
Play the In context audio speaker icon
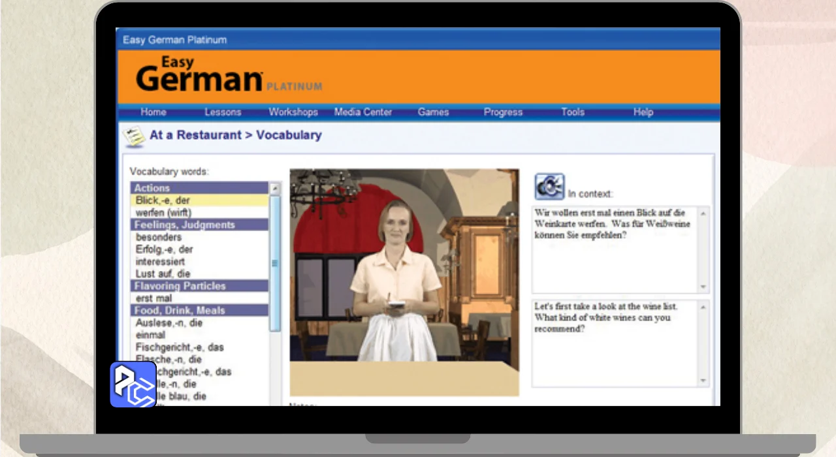549,187
